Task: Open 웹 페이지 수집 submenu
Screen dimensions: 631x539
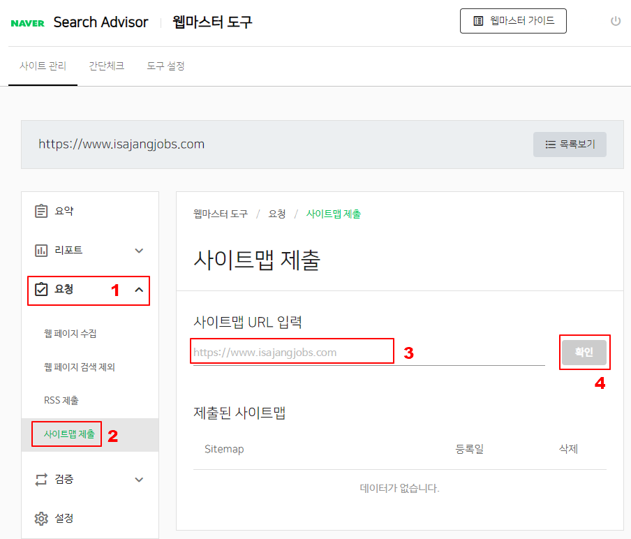Action: click(70, 333)
